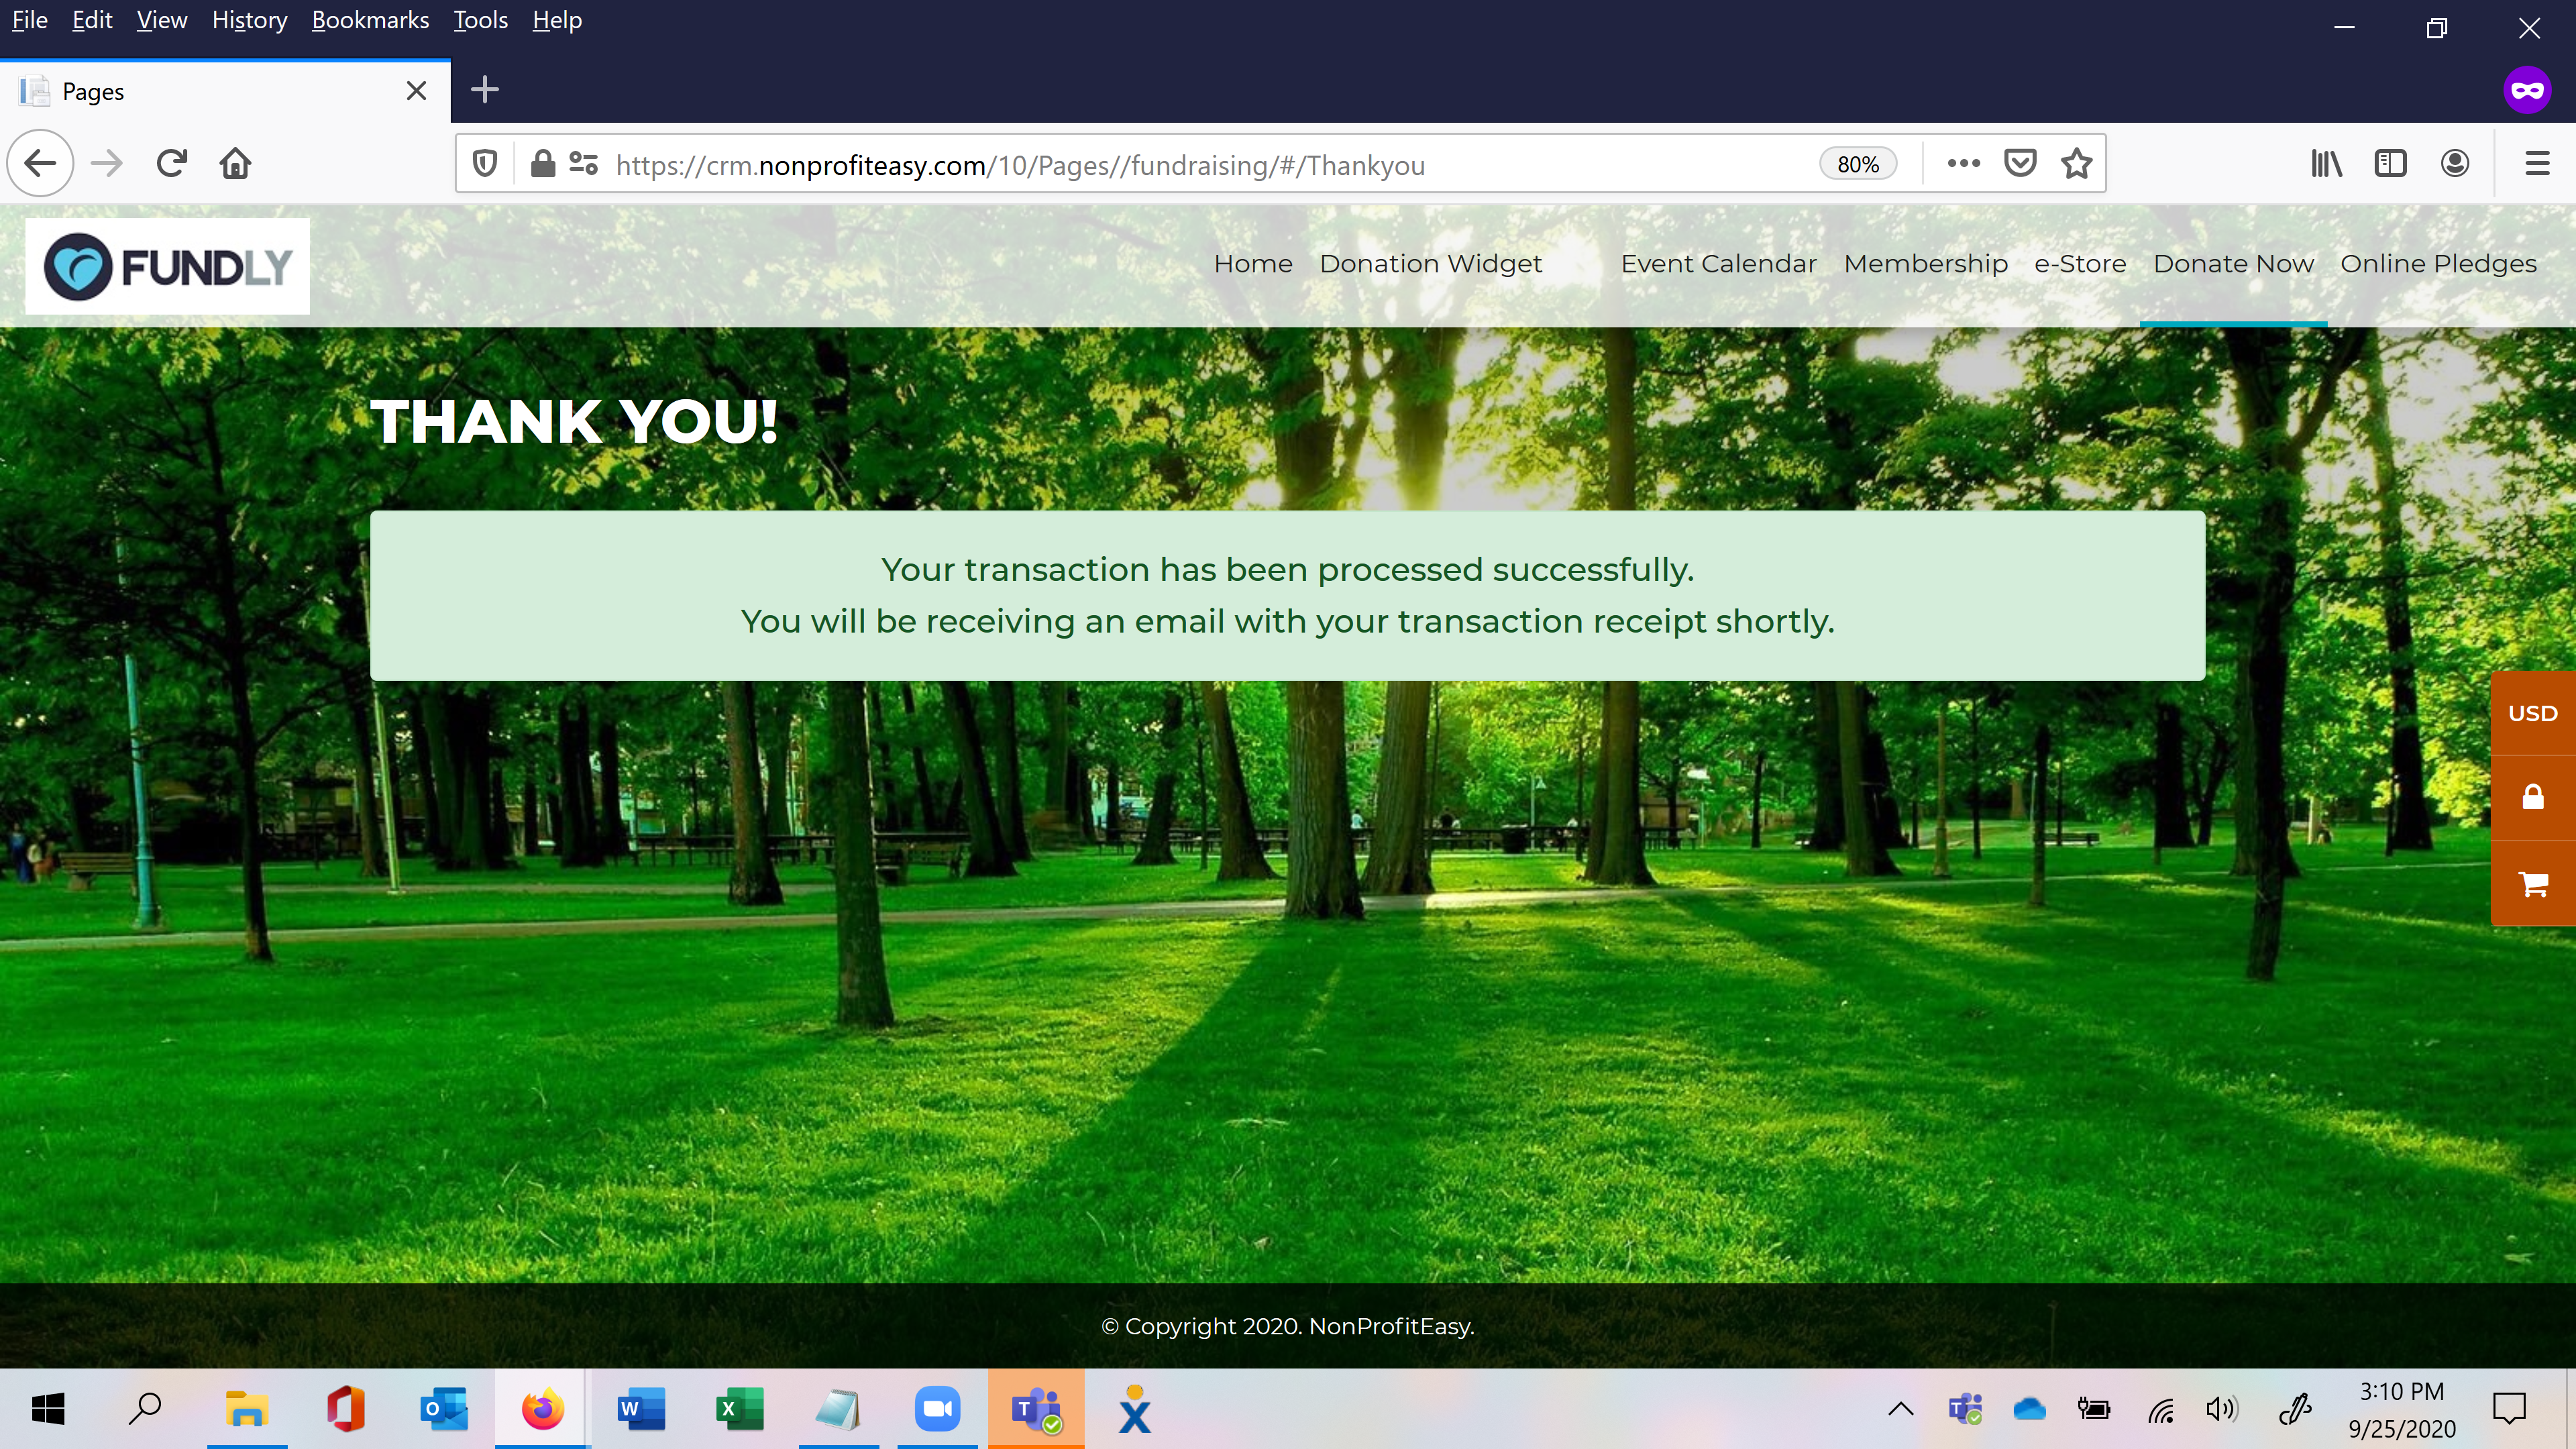Open Word from taskbar
The image size is (2576, 1449).
pos(641,1409)
